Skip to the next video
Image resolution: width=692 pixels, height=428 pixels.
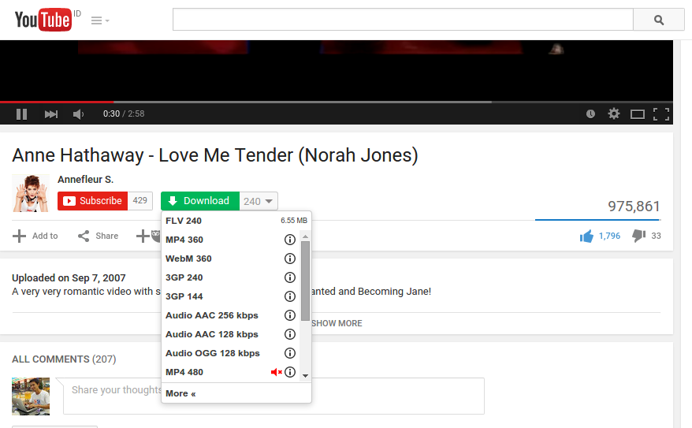click(51, 114)
